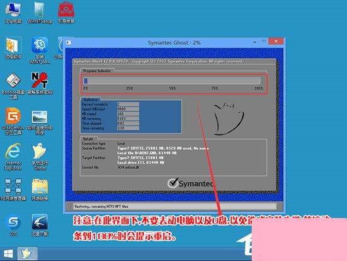Launch the blue gear WinNT installer icon
The width and height of the screenshot is (347, 261).
(x=40, y=51)
